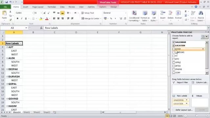210x118 pixels.
Task: Click the Help question mark icon
Action: 196,7
